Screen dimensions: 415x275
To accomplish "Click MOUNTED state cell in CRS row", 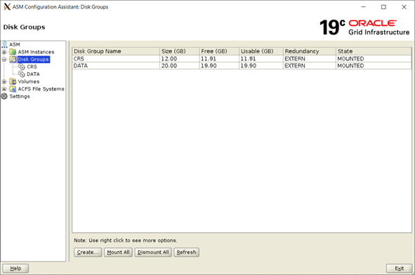I will pos(374,58).
